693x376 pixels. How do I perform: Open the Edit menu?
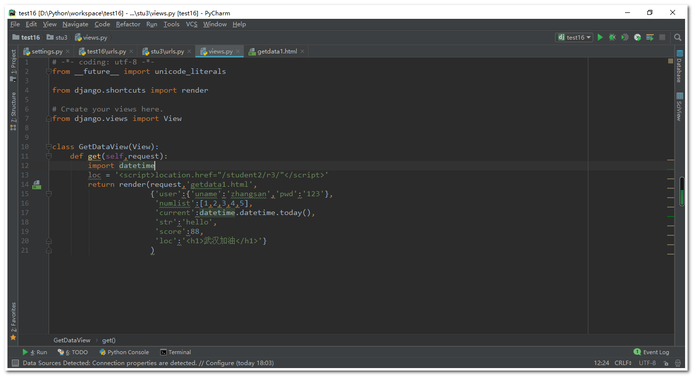[31, 24]
